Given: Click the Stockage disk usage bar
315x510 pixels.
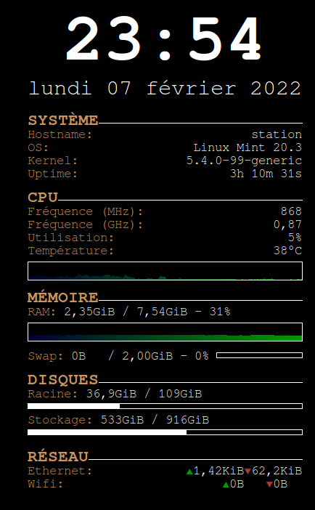Looking at the screenshot, I should (x=165, y=432).
